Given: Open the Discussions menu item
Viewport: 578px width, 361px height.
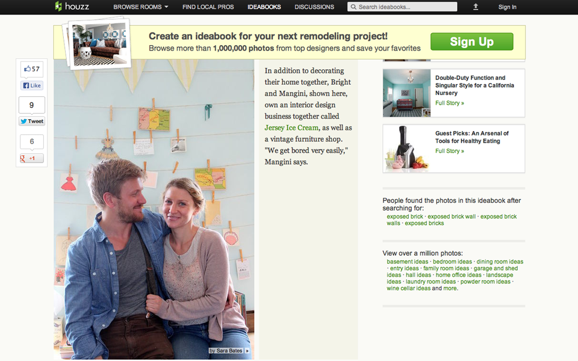Looking at the screenshot, I should tap(314, 7).
